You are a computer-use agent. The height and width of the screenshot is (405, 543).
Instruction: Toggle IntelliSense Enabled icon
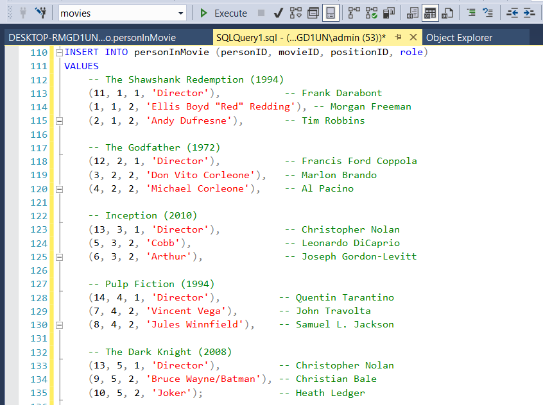(331, 13)
